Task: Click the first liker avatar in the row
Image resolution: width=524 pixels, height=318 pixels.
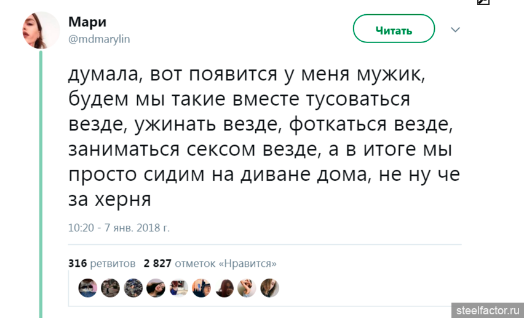Action: pyautogui.click(x=89, y=288)
